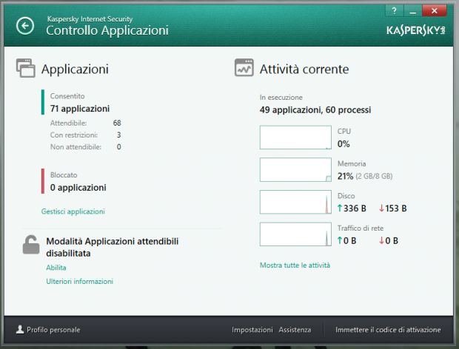Click the Profilo personale user icon
Screen dimensions: 459x349
point(20,330)
